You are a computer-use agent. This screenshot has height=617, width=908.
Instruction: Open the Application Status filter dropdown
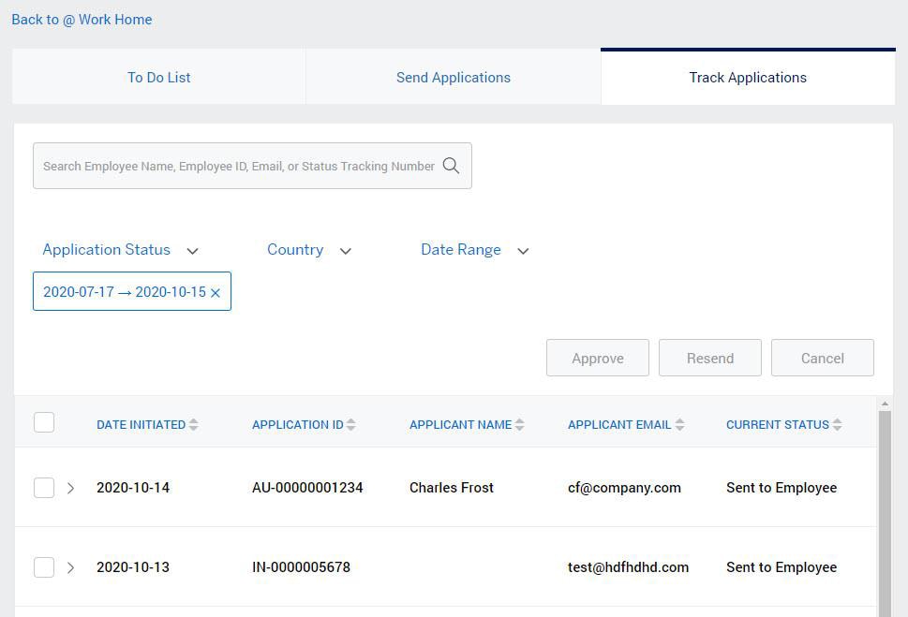(120, 249)
